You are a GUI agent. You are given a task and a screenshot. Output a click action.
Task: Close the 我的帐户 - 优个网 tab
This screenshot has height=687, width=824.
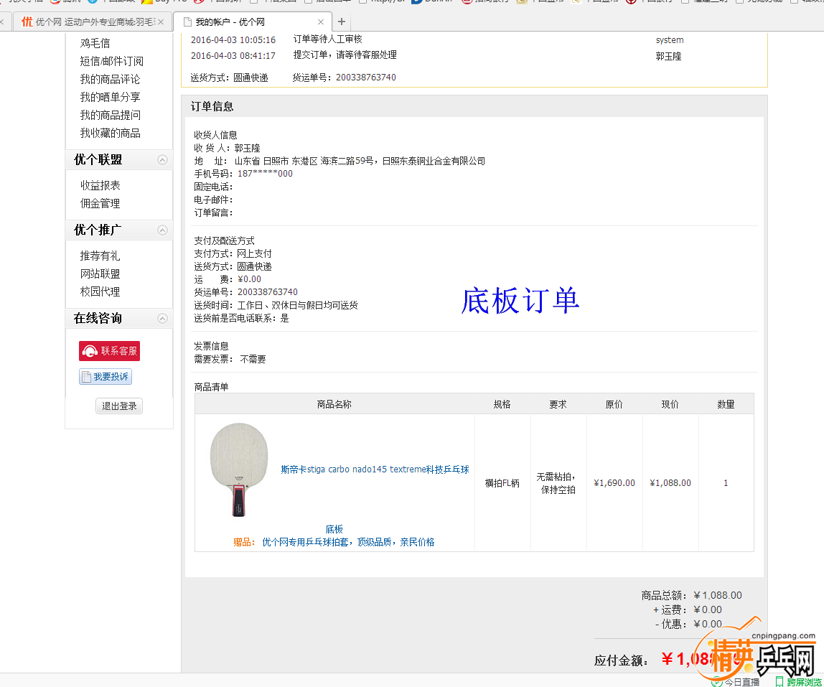click(x=321, y=22)
